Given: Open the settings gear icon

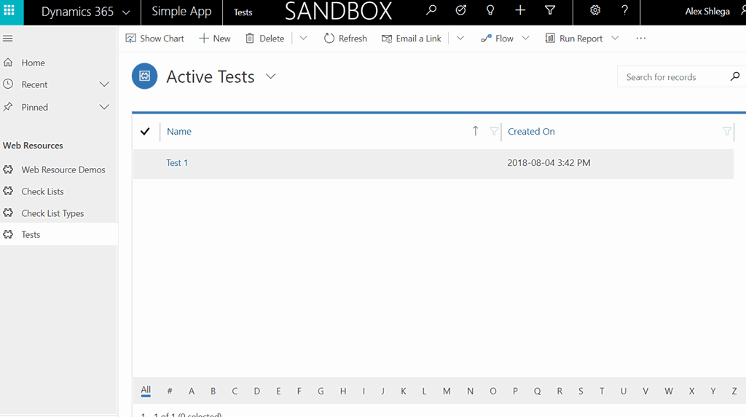Looking at the screenshot, I should point(595,11).
